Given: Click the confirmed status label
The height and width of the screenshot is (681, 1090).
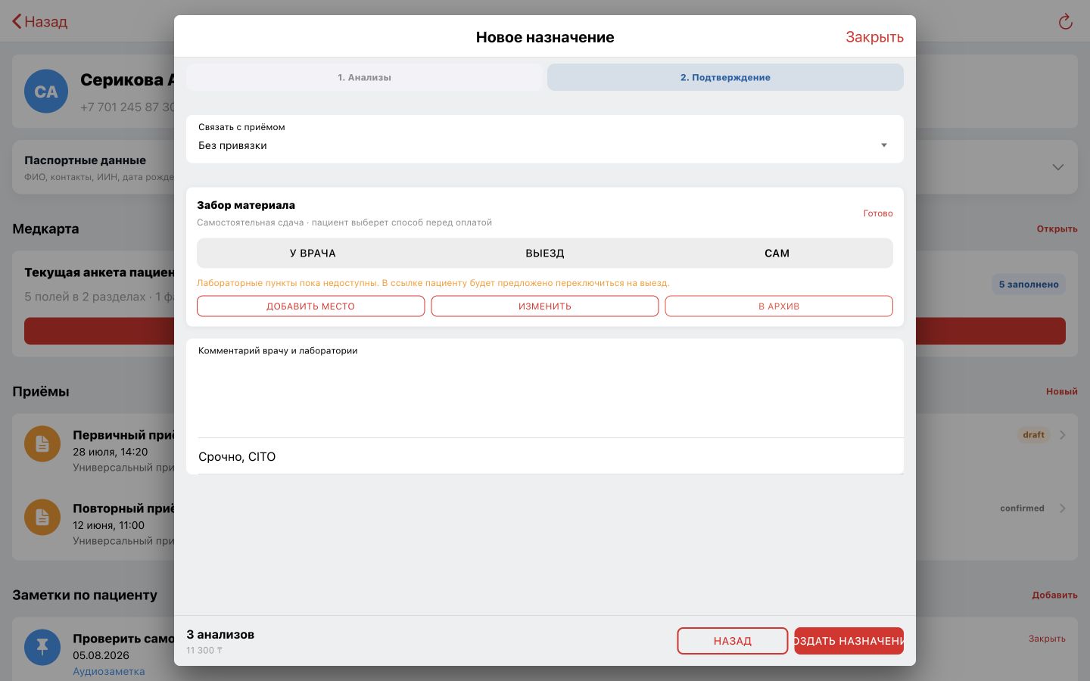Looking at the screenshot, I should click(1022, 508).
